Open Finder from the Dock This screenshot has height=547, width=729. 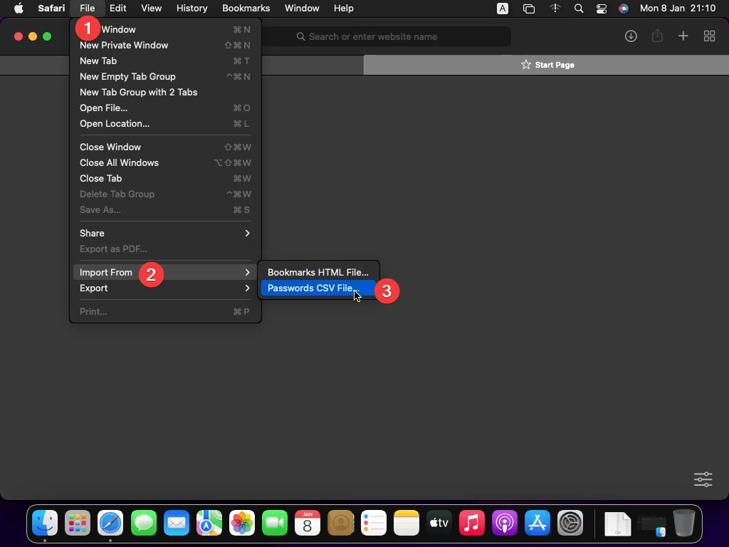tap(45, 522)
